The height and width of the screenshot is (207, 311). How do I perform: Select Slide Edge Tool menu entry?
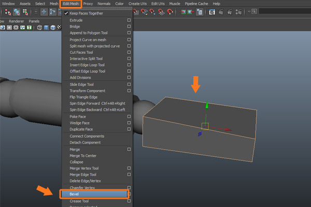[81, 84]
